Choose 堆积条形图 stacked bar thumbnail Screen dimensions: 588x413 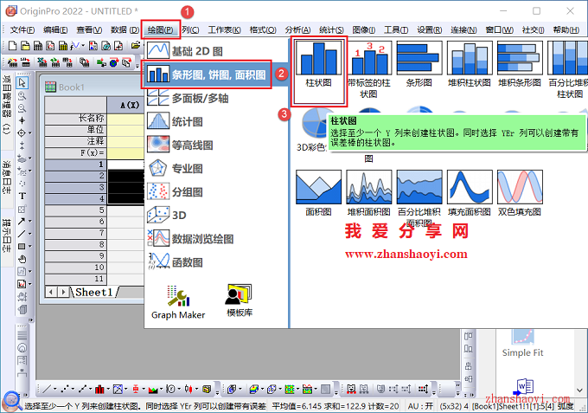click(x=520, y=64)
